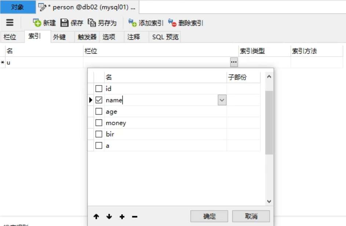
Task: Open the field chooser via ellipsis button
Action: [x=234, y=62]
